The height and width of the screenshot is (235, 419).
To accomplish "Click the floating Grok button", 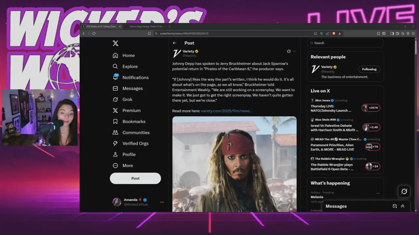I will coord(404,192).
